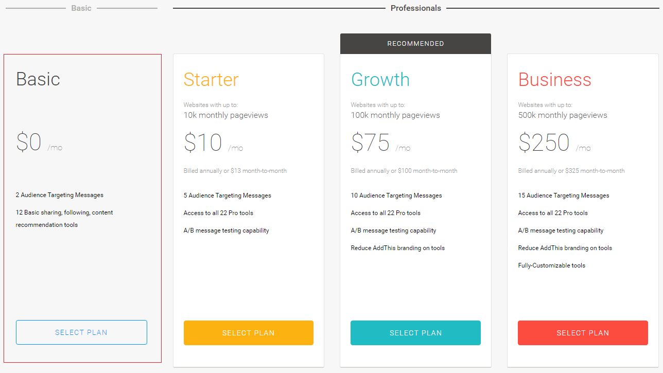This screenshot has height=373, width=663.
Task: Choose the Starter plan yellow button
Action: (249, 333)
